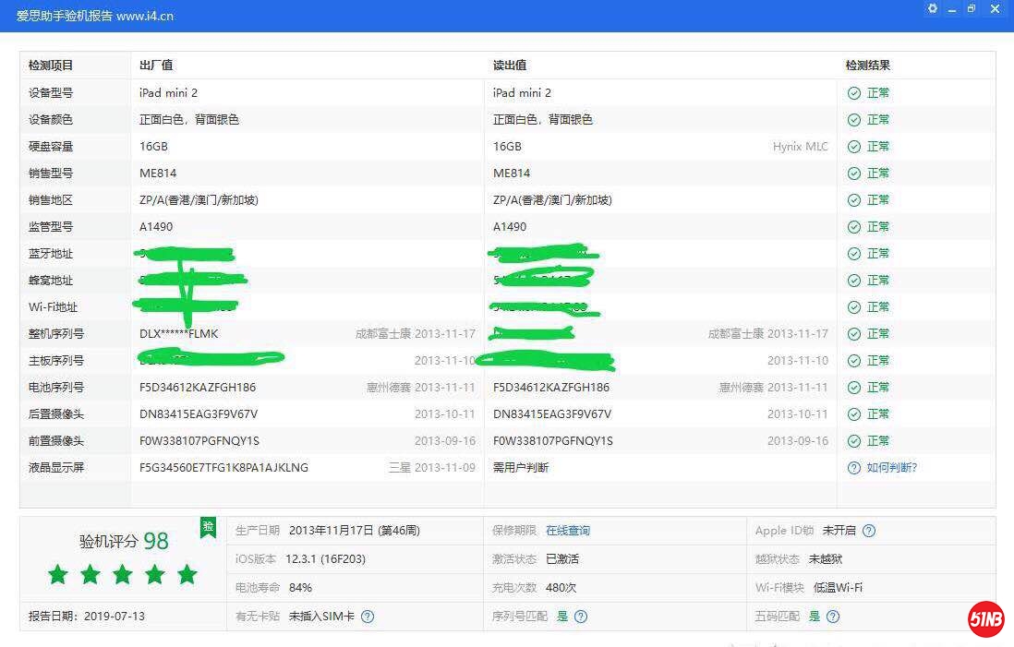Image resolution: width=1014 pixels, height=647 pixels.
Task: Click the 验机评分 98 score
Action: (124, 542)
